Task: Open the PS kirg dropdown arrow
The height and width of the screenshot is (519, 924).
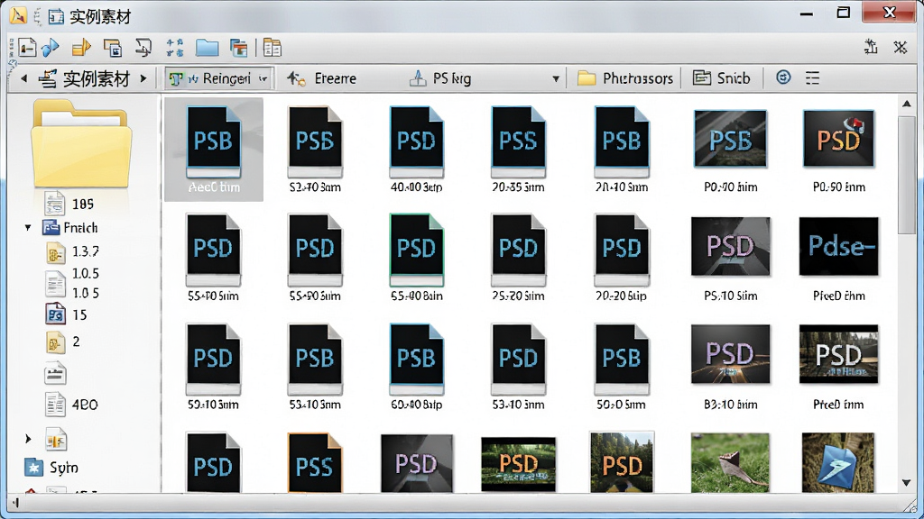Action: [x=555, y=78]
